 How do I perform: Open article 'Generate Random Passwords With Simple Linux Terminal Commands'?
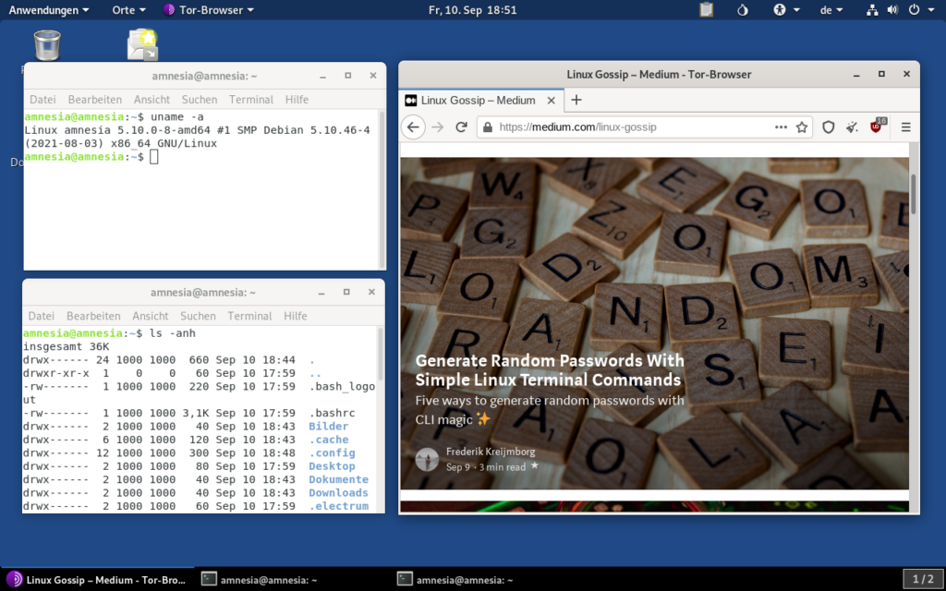pyautogui.click(x=550, y=369)
